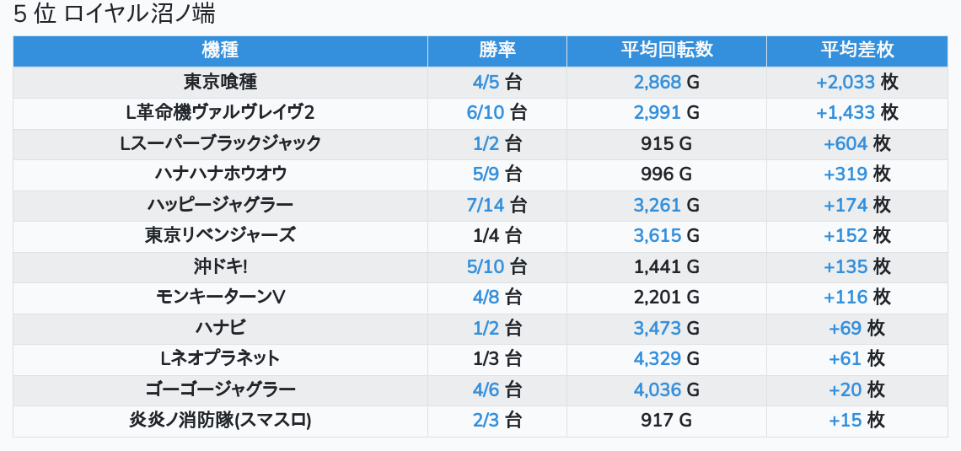The width and height of the screenshot is (961, 451).
Task: Click the L革命機ヴァルヴレイヴ2 row name
Action: coord(220,112)
